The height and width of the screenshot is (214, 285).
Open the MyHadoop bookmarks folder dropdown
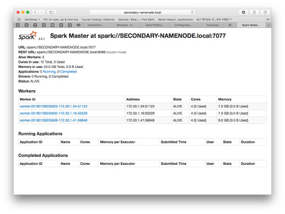coord(32,19)
